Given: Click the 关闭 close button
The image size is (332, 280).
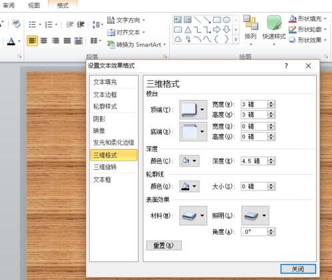Looking at the screenshot, I should 298,269.
